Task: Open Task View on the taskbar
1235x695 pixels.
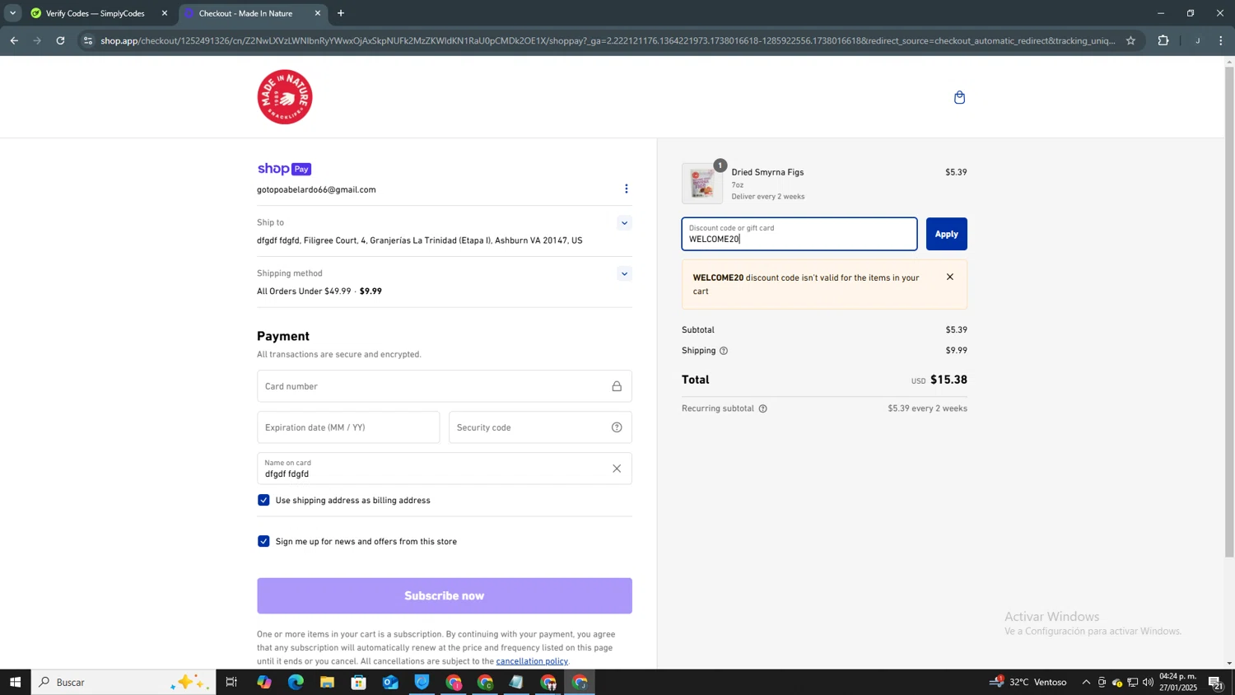Action: click(231, 683)
